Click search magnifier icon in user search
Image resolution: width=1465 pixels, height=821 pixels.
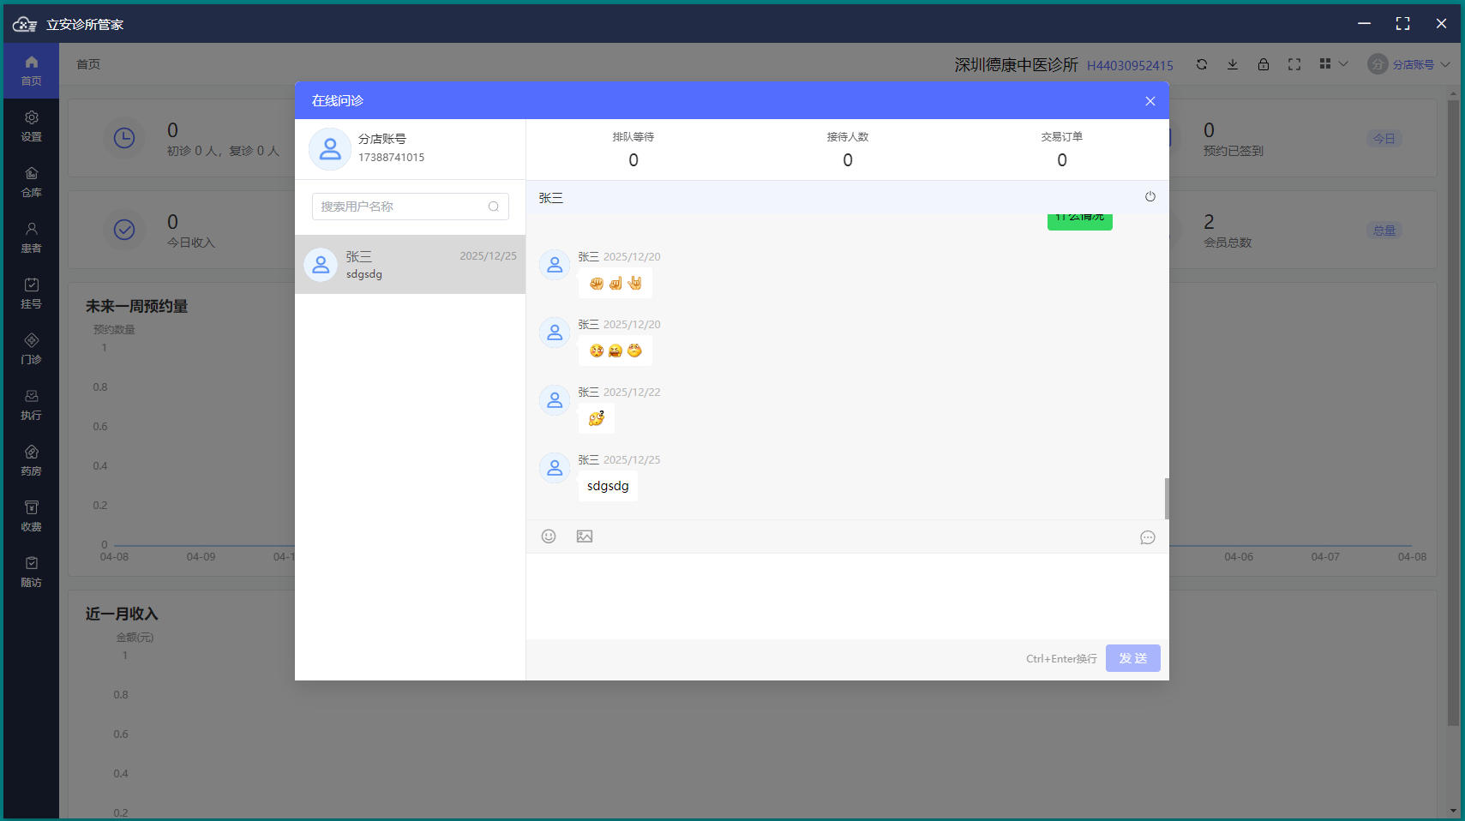pos(494,207)
